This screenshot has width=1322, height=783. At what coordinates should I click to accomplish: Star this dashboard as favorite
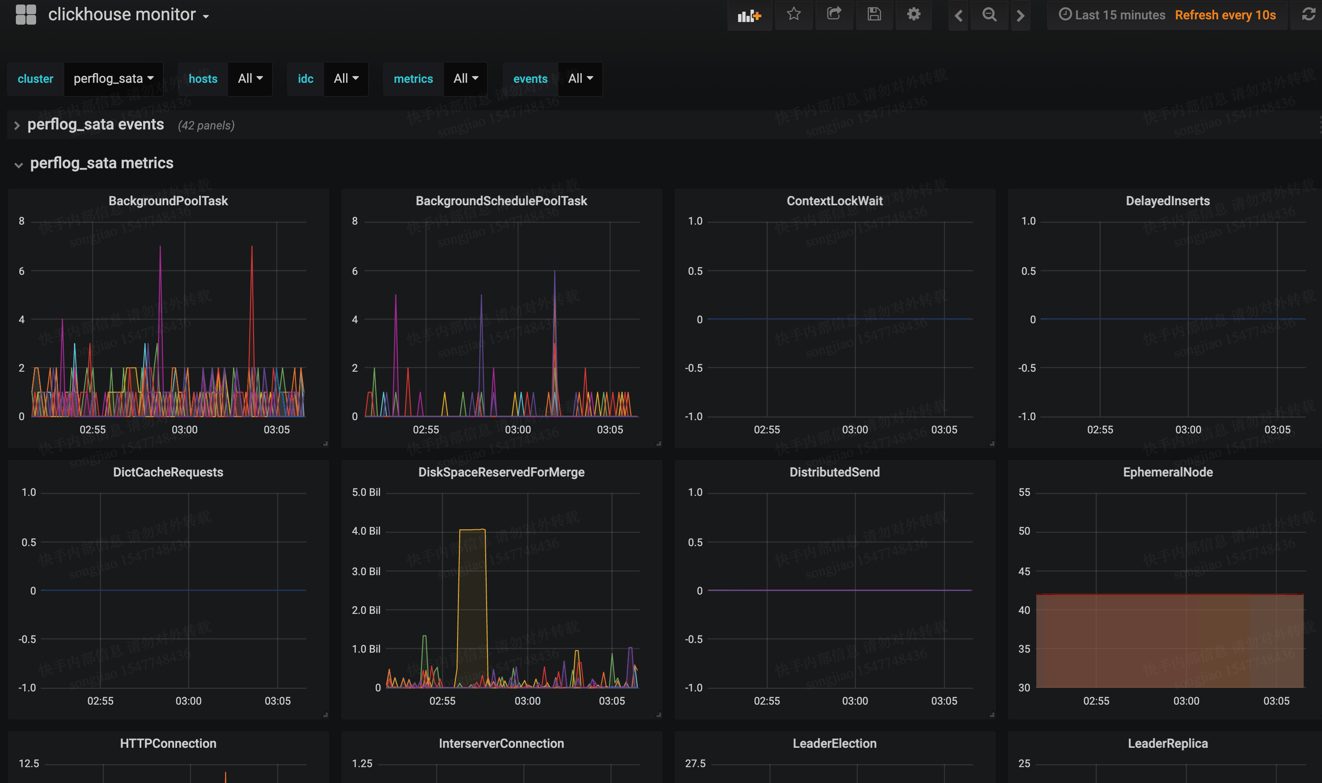794,14
